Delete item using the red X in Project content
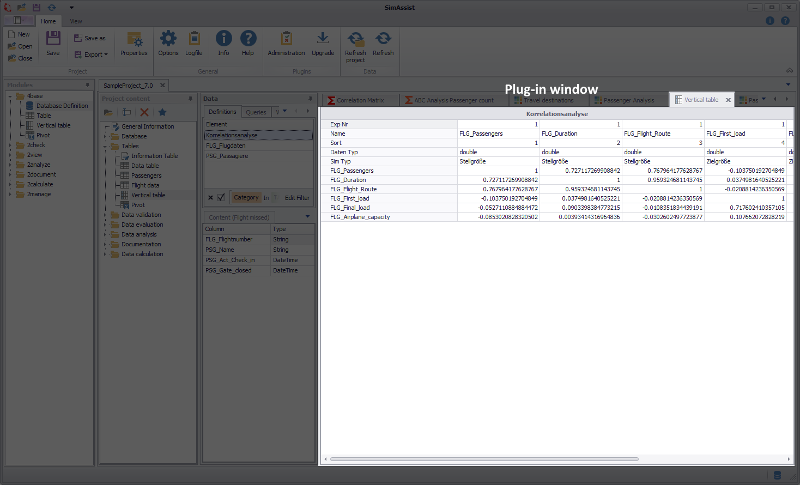This screenshot has width=800, height=485. pos(143,111)
